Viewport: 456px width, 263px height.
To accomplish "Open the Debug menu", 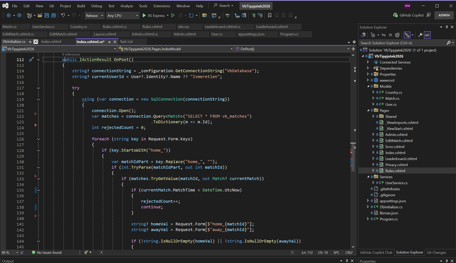I will [x=97, y=6].
